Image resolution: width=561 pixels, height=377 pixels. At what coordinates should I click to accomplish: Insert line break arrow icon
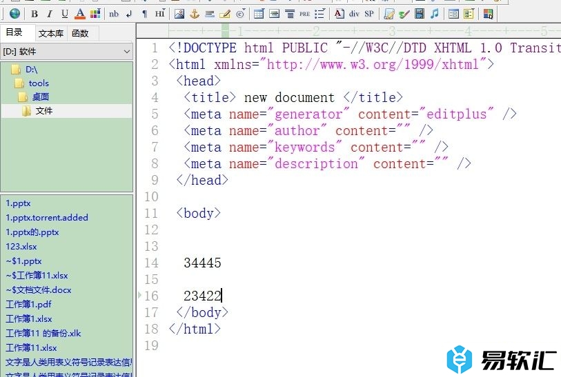point(129,14)
